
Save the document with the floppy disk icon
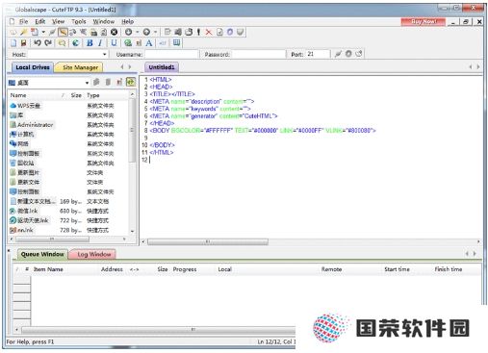coord(23,43)
